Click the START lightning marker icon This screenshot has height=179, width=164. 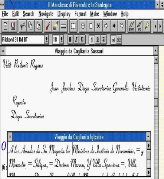point(131,26)
